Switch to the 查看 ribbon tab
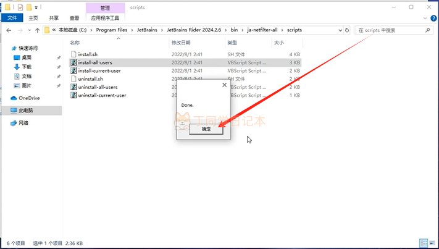Screen dimensions: 439x249 [74, 19]
